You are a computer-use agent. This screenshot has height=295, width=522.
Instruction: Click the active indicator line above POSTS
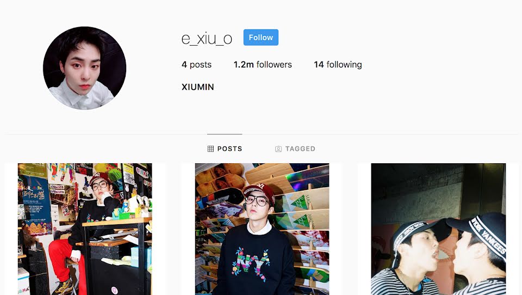point(225,134)
